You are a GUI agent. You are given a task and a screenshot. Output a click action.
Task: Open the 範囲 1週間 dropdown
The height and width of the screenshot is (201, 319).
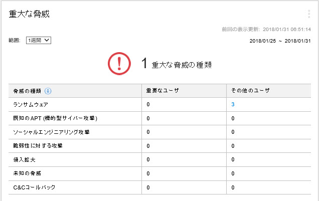[39, 40]
